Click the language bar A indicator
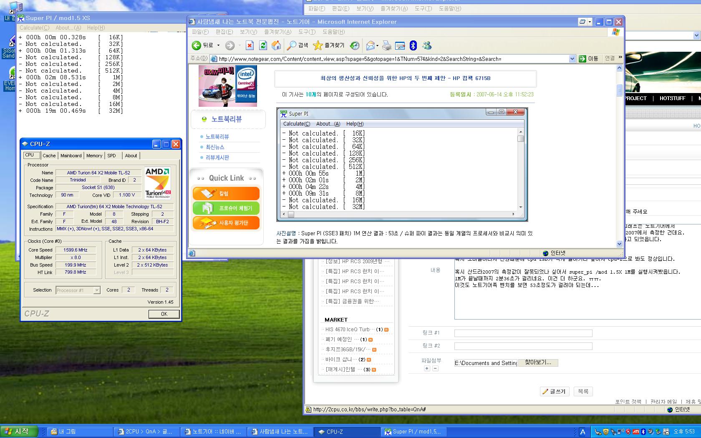 pyautogui.click(x=582, y=432)
